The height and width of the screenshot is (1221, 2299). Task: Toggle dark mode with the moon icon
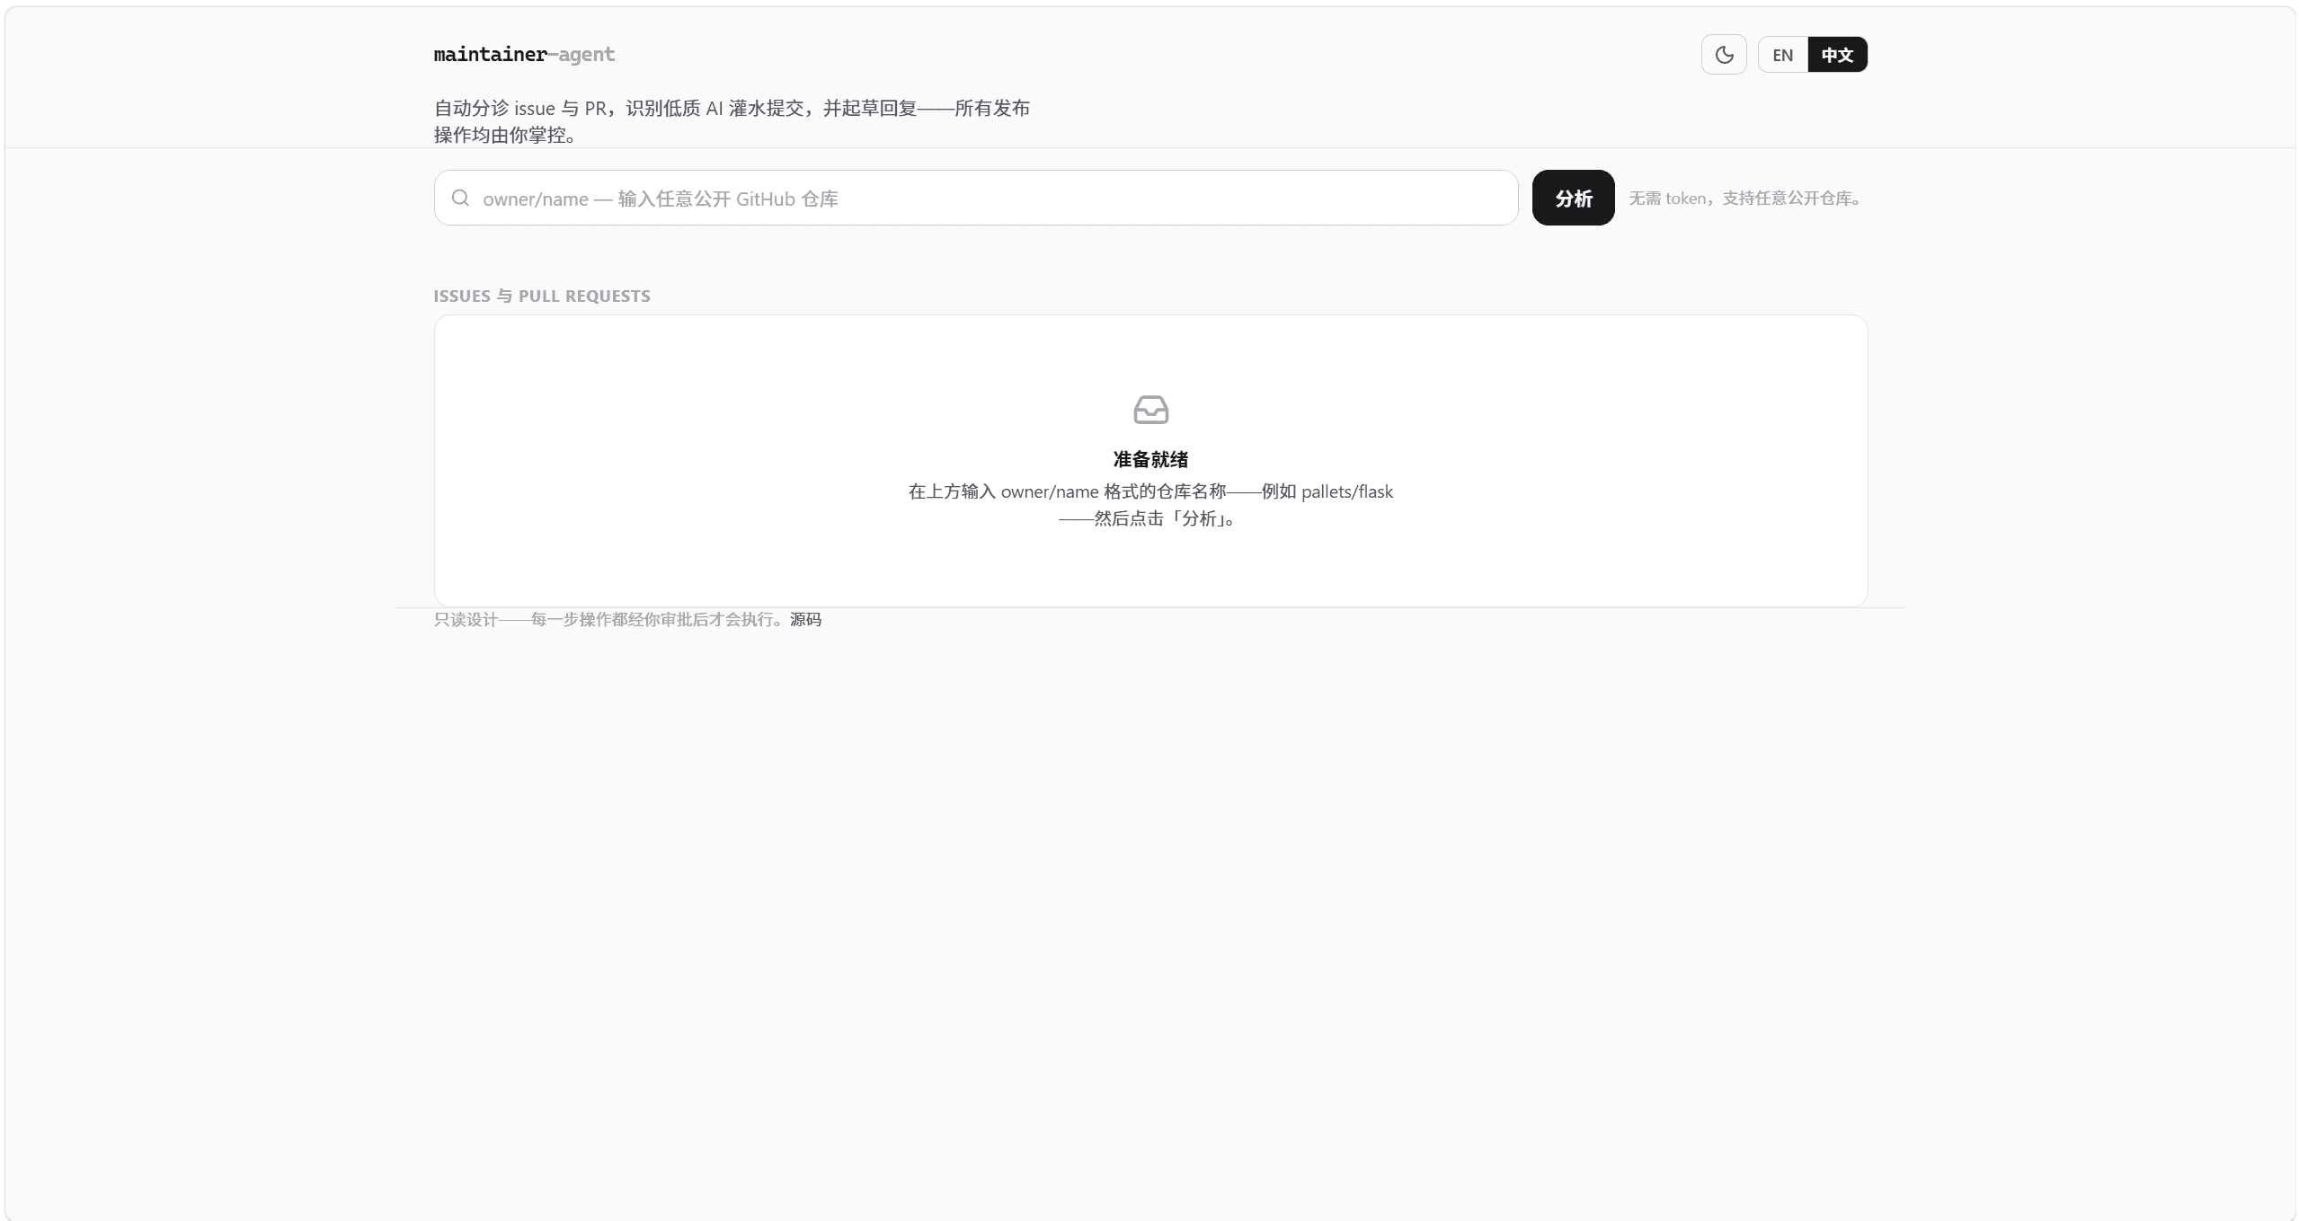click(1724, 55)
